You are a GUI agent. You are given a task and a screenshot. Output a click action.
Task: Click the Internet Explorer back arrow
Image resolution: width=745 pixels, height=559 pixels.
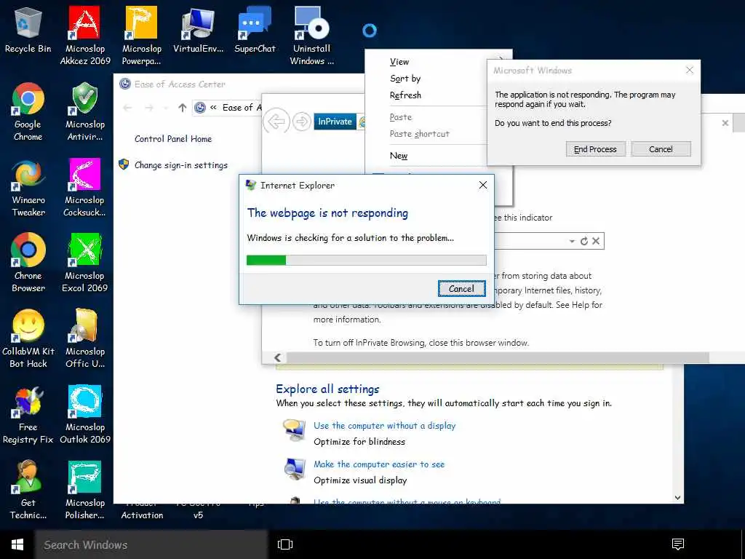(276, 122)
